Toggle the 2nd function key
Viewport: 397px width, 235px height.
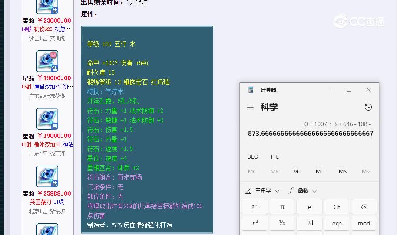pos(255,207)
